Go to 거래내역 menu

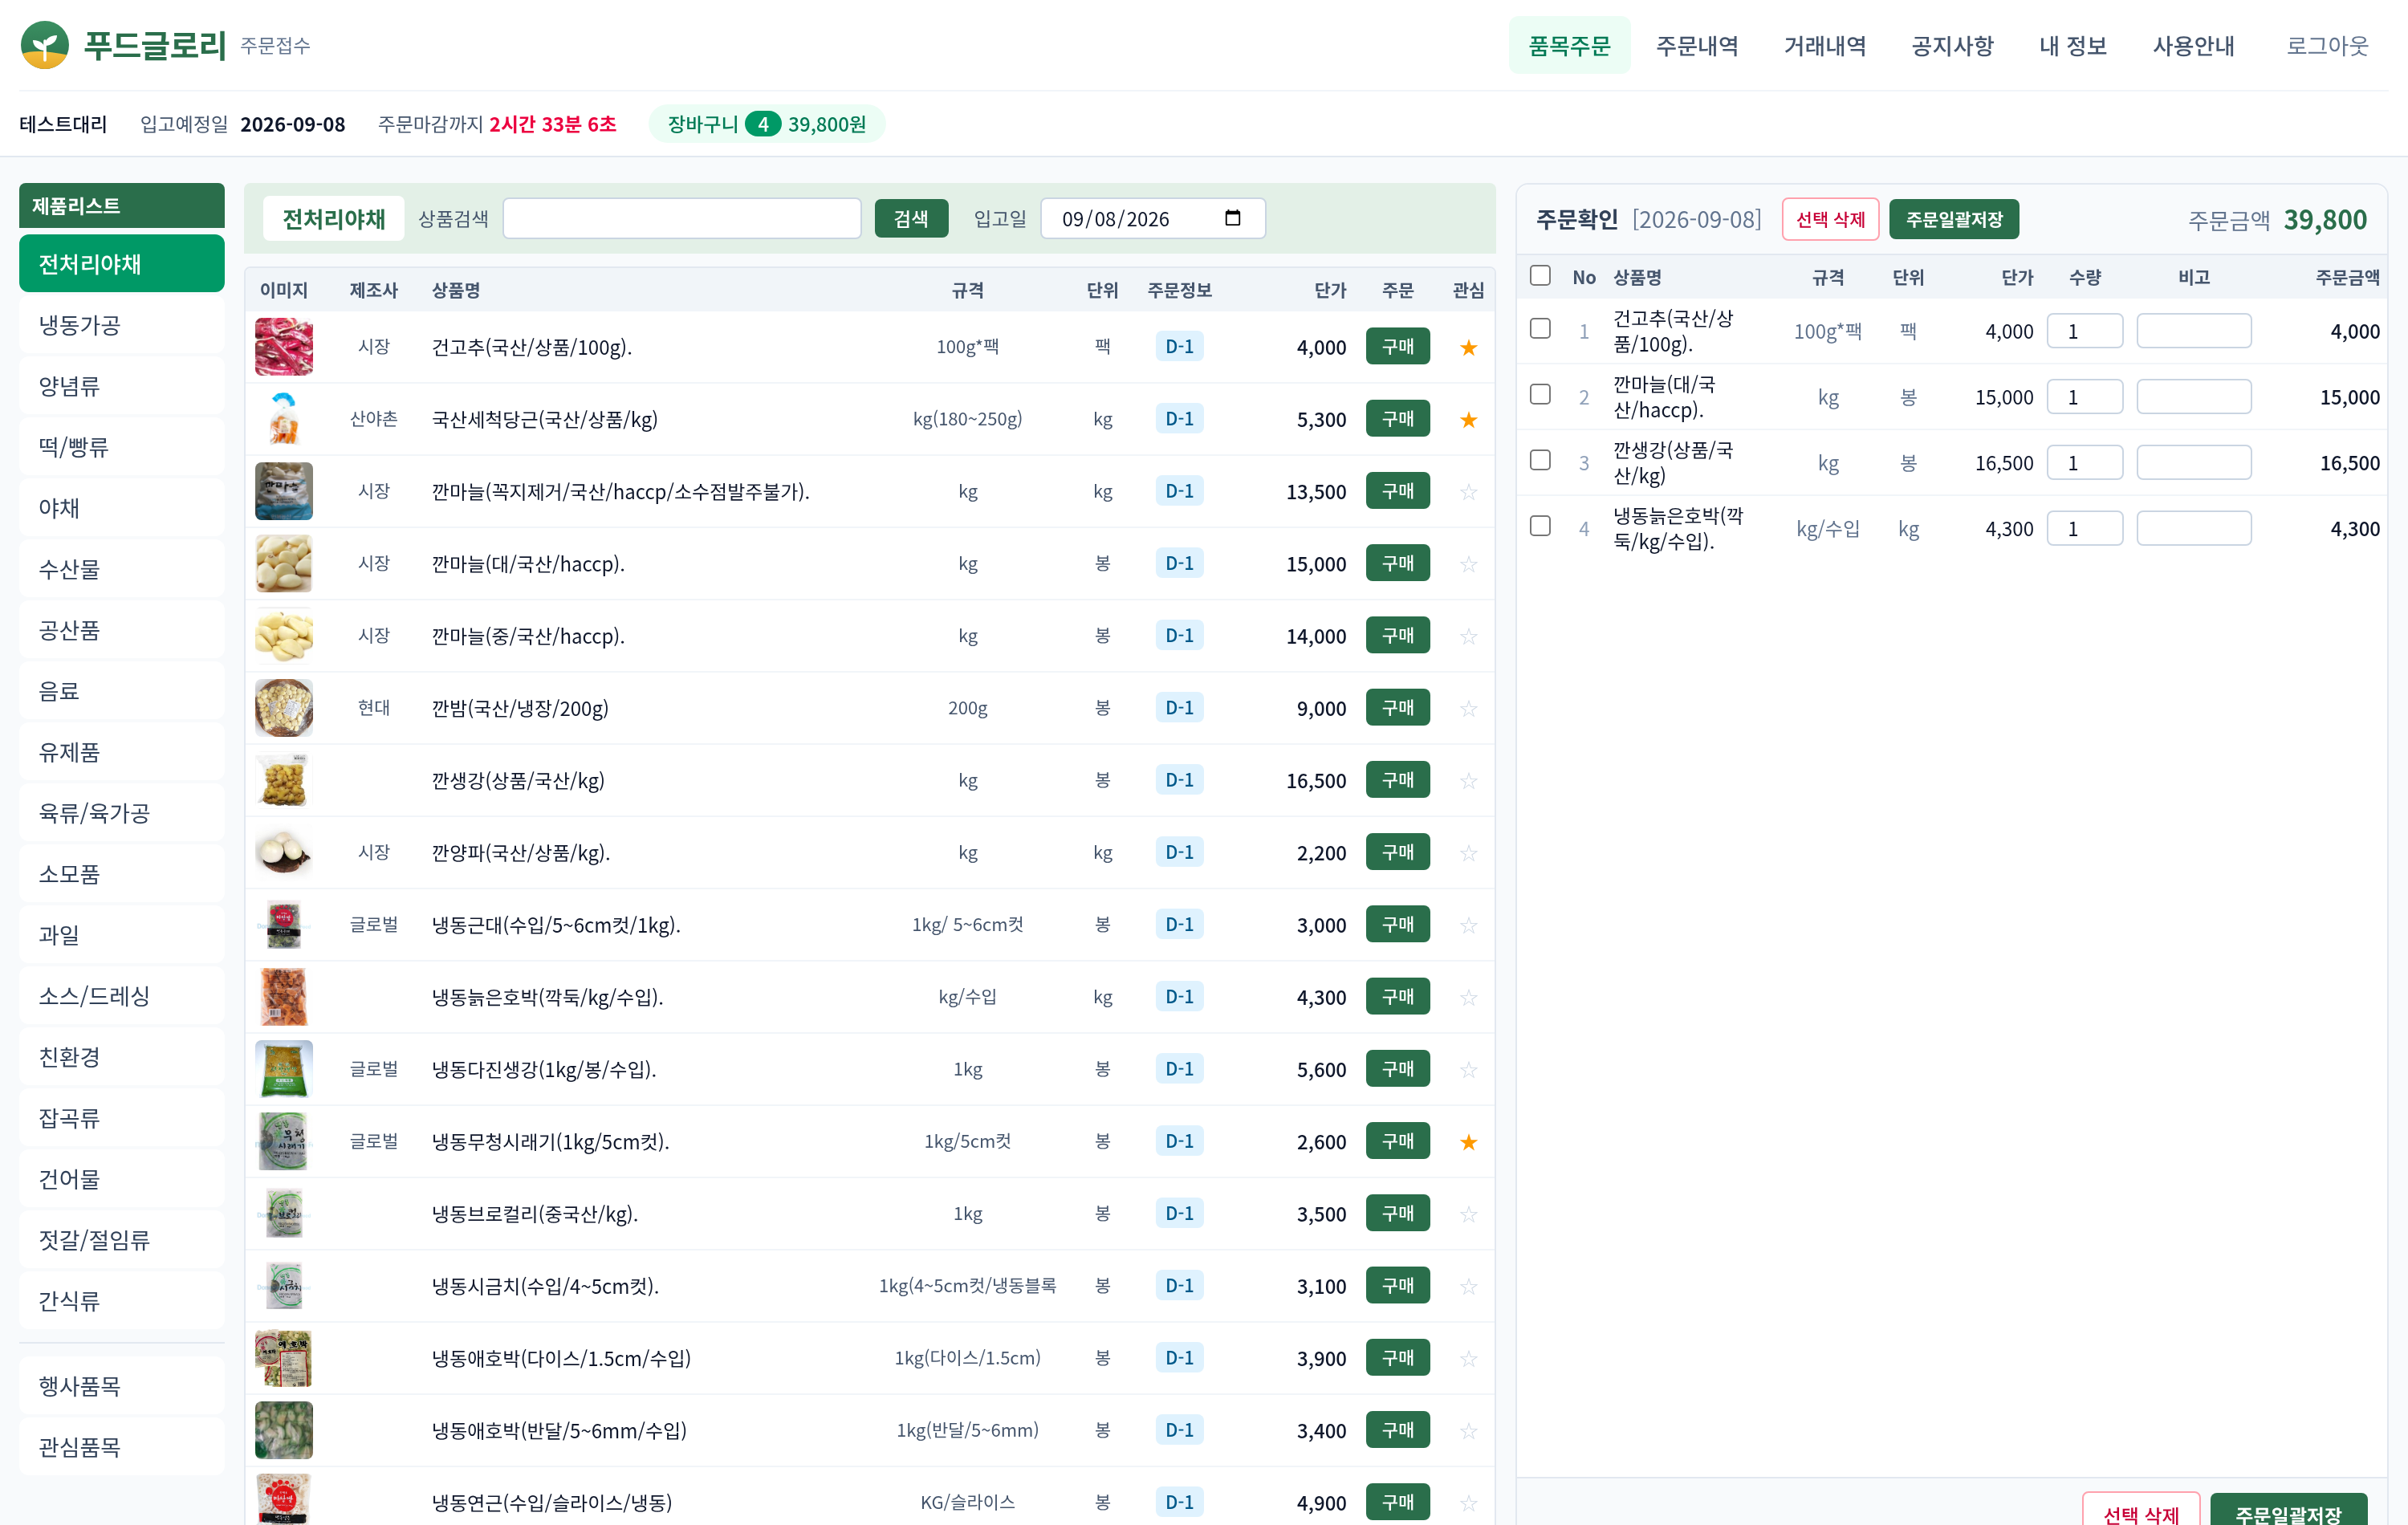(x=1825, y=45)
